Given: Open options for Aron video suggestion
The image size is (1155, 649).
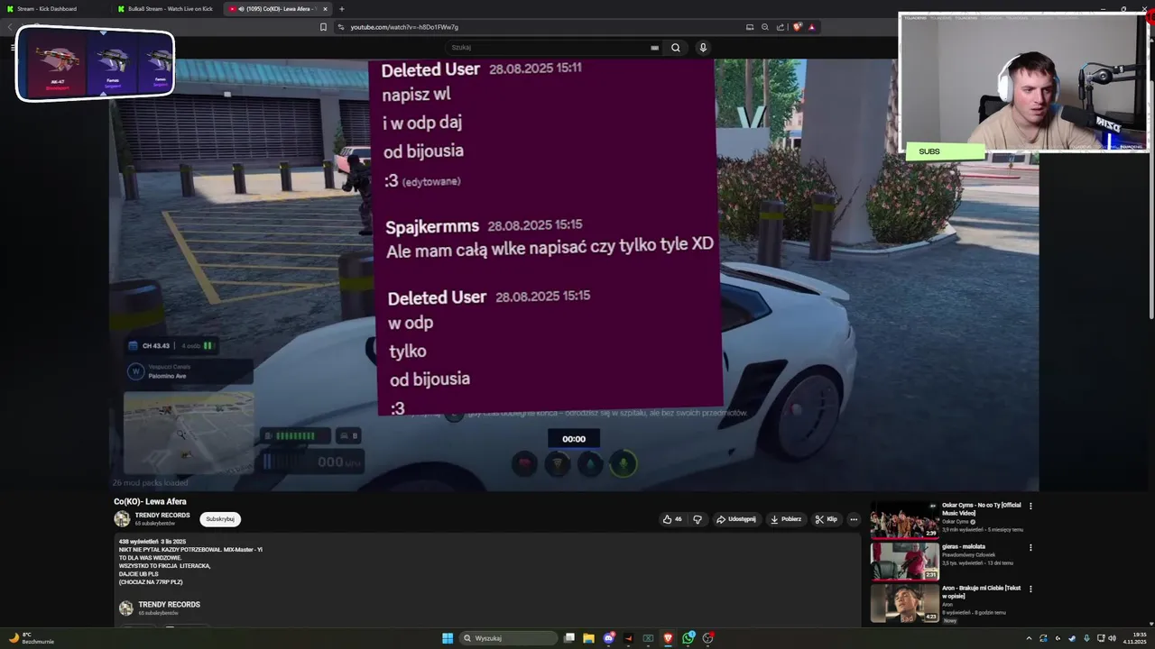Looking at the screenshot, I should coord(1030,589).
